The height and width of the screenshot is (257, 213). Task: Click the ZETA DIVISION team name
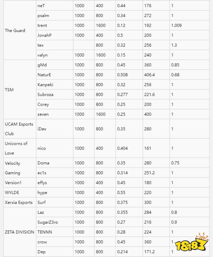point(20,232)
